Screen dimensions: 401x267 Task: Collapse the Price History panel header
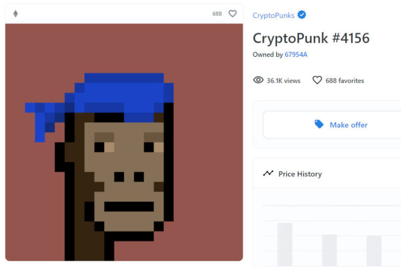(x=327, y=174)
